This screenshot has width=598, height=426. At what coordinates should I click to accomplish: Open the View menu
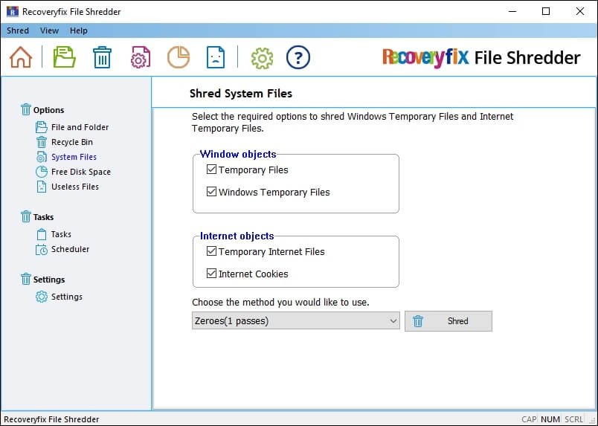pos(49,30)
